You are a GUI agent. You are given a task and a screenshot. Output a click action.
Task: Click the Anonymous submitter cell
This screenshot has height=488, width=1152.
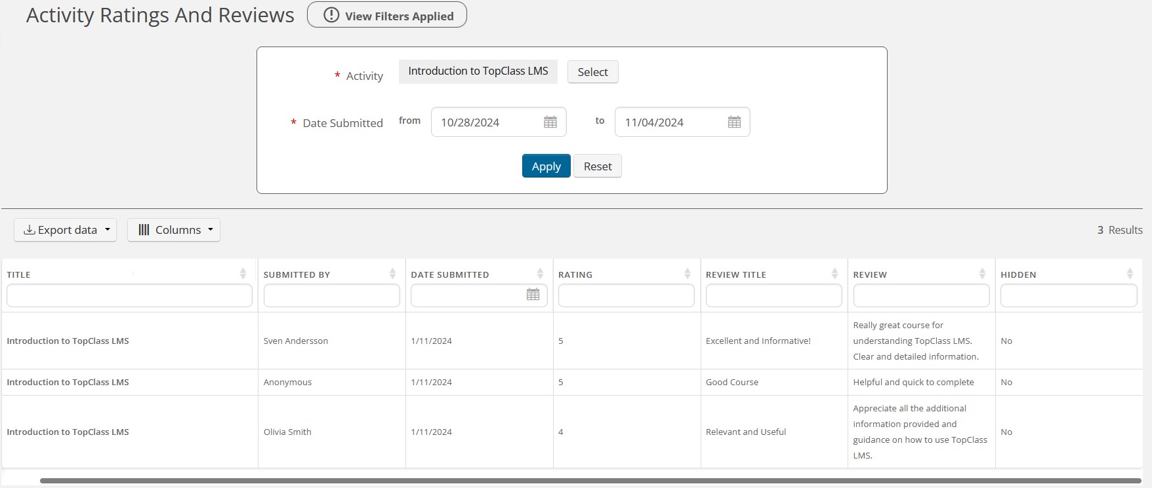287,383
